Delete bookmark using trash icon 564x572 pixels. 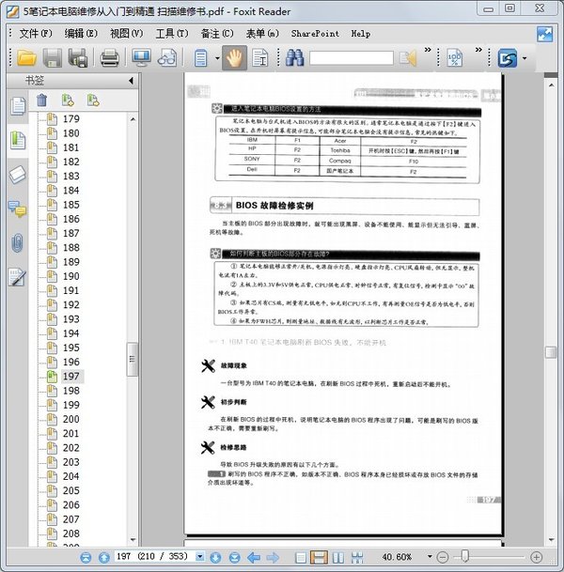pyautogui.click(x=41, y=100)
